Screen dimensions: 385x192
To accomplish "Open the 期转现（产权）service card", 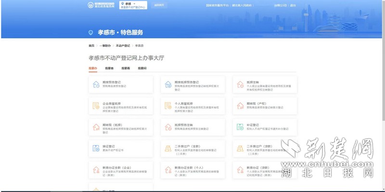I will [x=264, y=106].
